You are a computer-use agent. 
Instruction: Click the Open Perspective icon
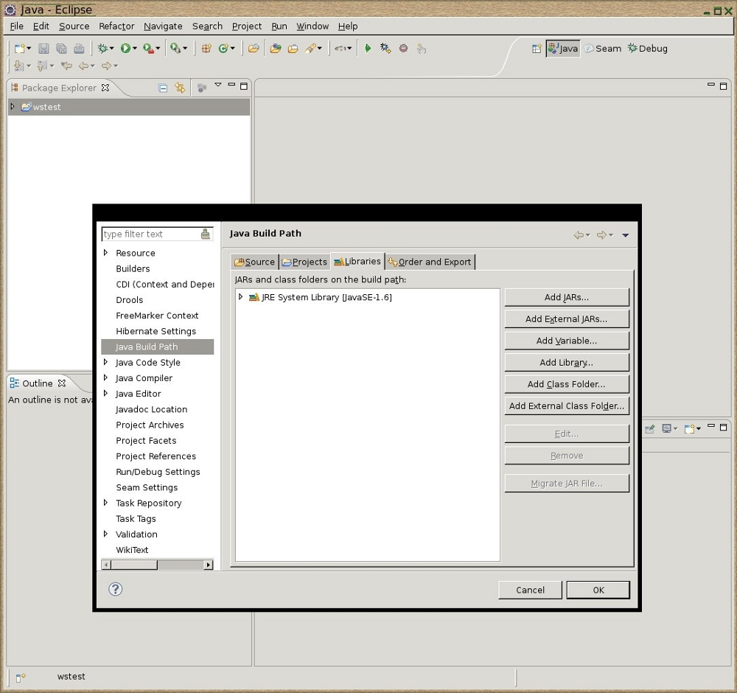click(x=537, y=49)
